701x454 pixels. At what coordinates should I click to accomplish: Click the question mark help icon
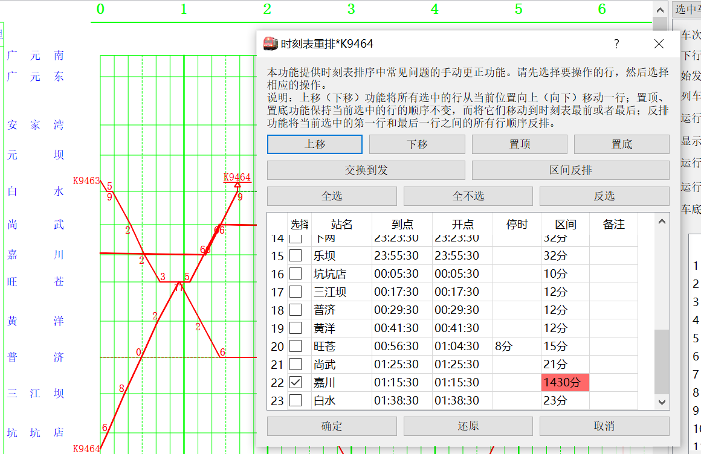point(616,44)
